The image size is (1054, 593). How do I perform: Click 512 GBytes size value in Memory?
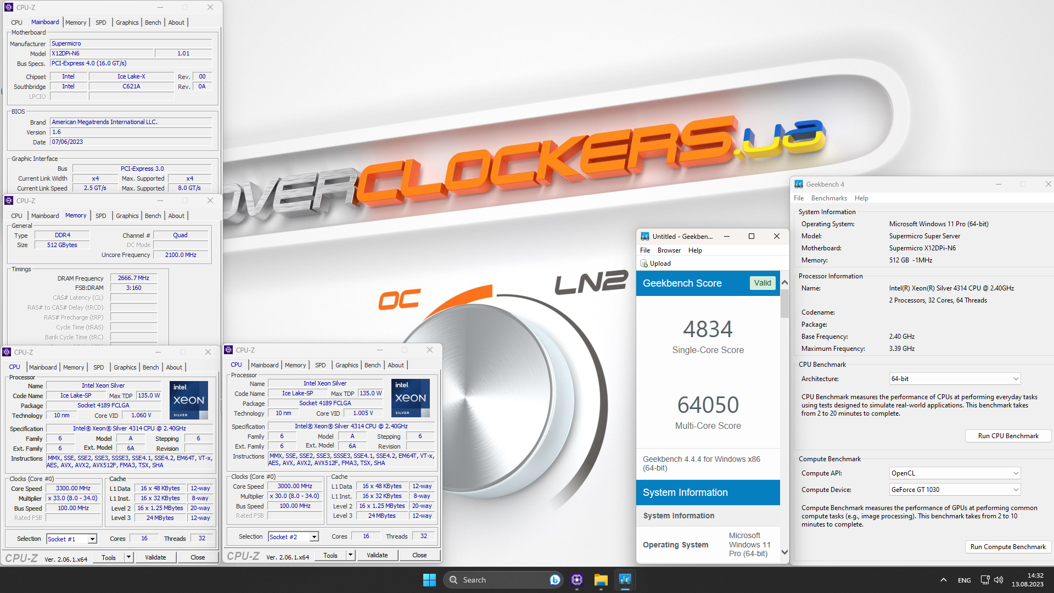point(62,245)
